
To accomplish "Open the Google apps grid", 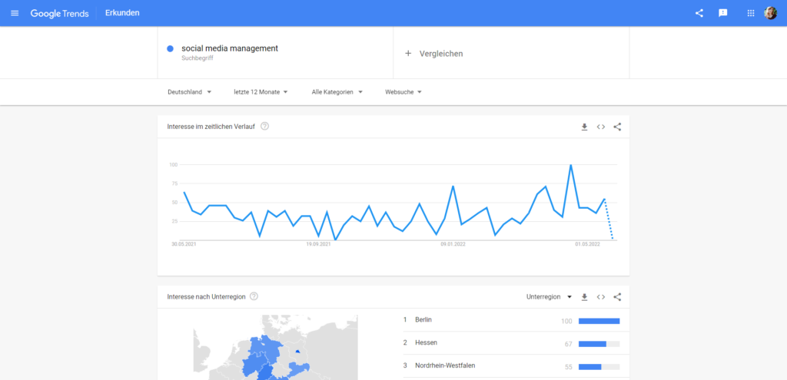I will [750, 13].
